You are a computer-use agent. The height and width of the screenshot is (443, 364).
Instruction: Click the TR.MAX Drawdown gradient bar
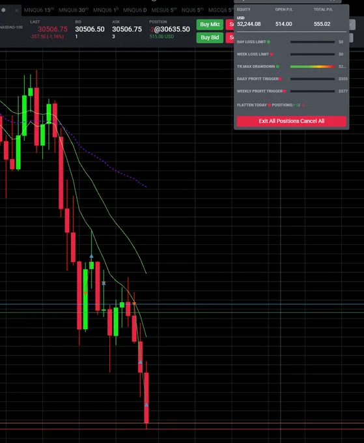(x=313, y=66)
